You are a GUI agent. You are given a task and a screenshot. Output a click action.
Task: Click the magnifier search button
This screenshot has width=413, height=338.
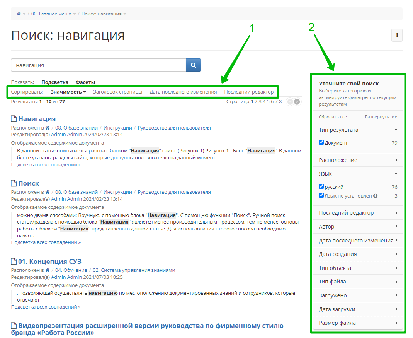[193, 65]
